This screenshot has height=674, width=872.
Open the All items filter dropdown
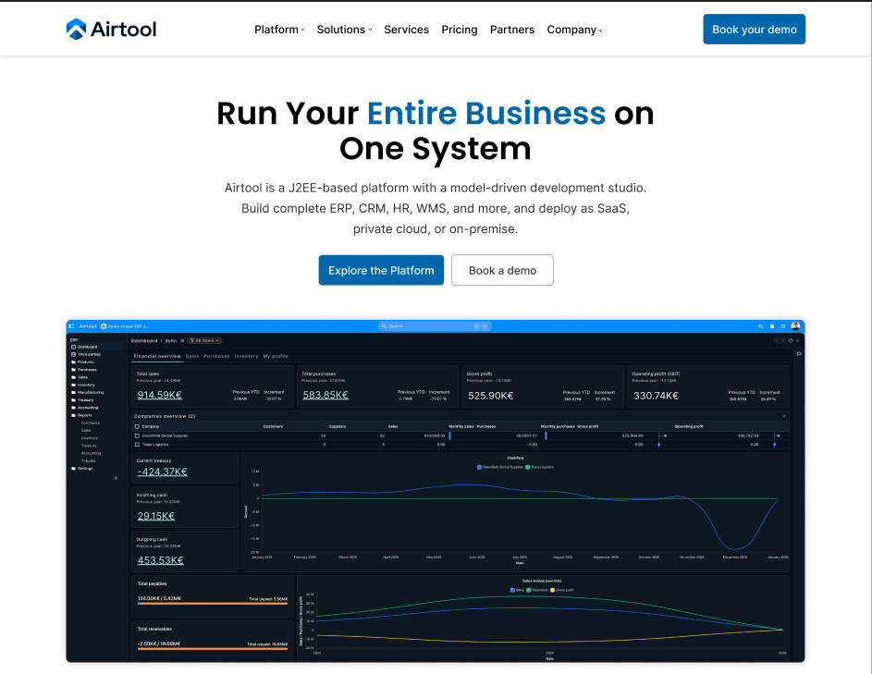click(204, 340)
